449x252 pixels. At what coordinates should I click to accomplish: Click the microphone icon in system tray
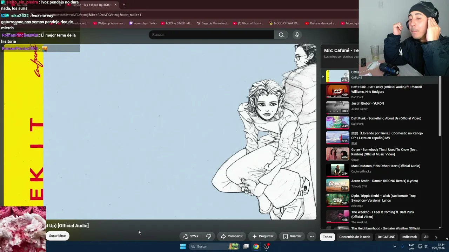pos(402,246)
